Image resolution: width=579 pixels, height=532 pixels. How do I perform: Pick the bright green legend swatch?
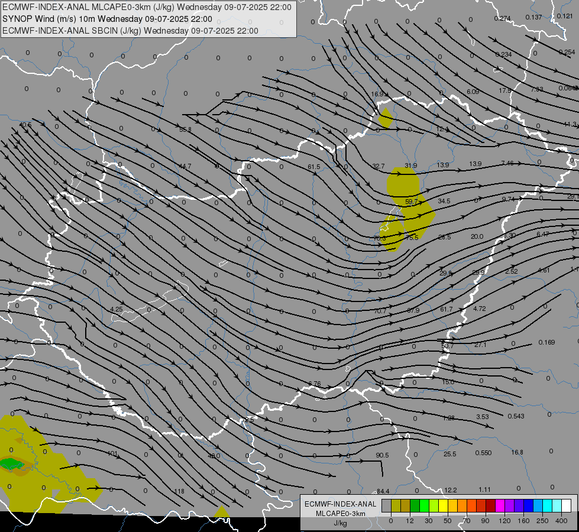coord(424,505)
